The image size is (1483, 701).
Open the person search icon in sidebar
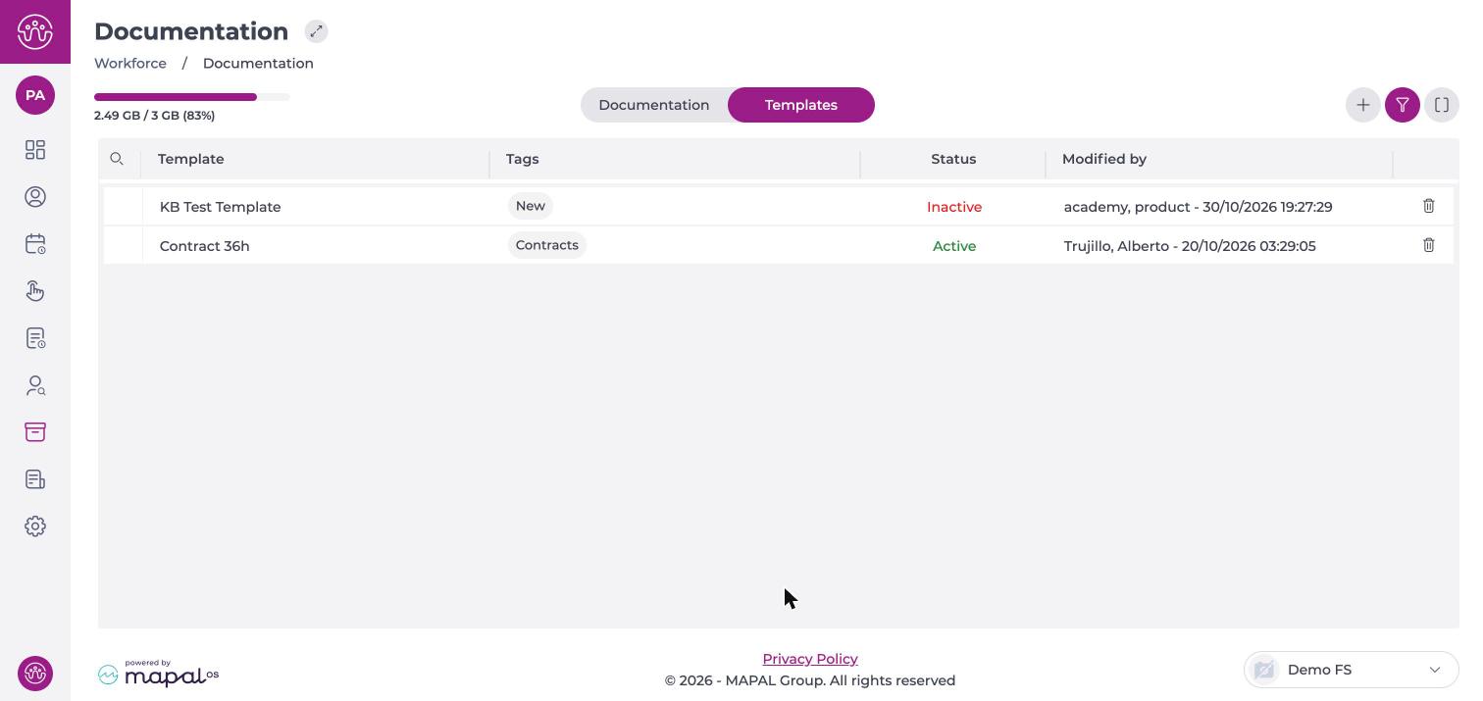pyautogui.click(x=35, y=385)
